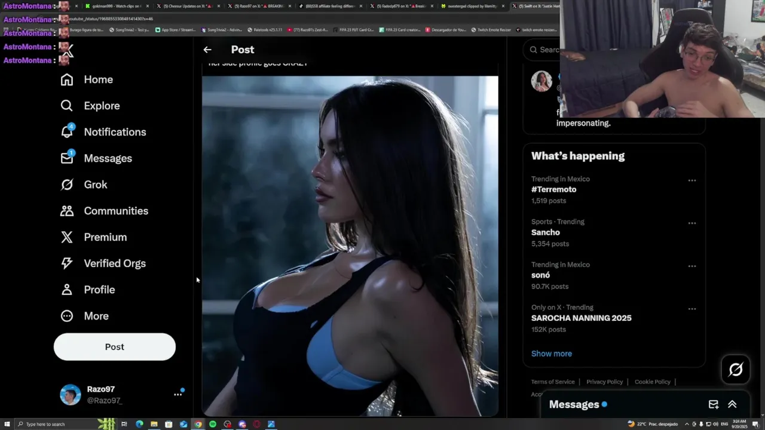Open Verified Orgs in sidebar
This screenshot has height=430, width=765.
103,263
